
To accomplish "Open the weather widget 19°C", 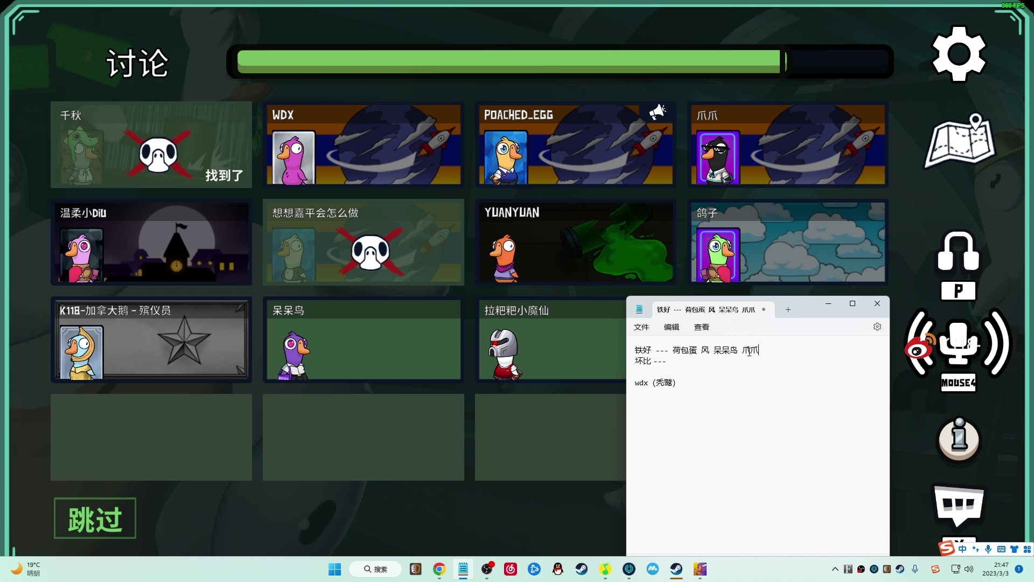I will pyautogui.click(x=26, y=569).
